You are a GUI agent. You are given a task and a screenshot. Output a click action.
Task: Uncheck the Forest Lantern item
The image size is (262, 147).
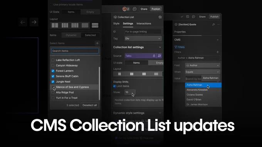(53, 71)
